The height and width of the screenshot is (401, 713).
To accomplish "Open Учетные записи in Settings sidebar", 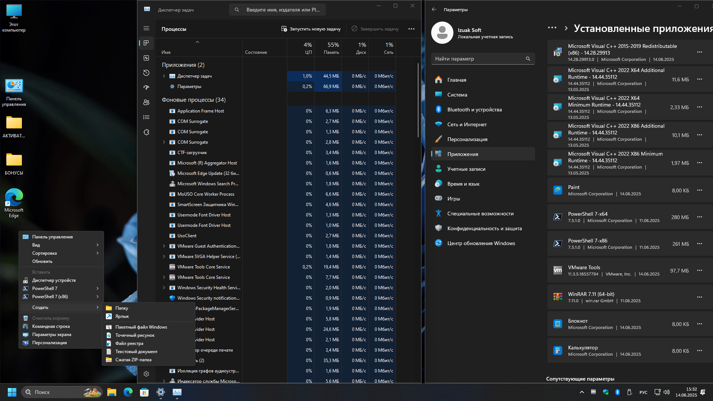I will click(x=483, y=169).
